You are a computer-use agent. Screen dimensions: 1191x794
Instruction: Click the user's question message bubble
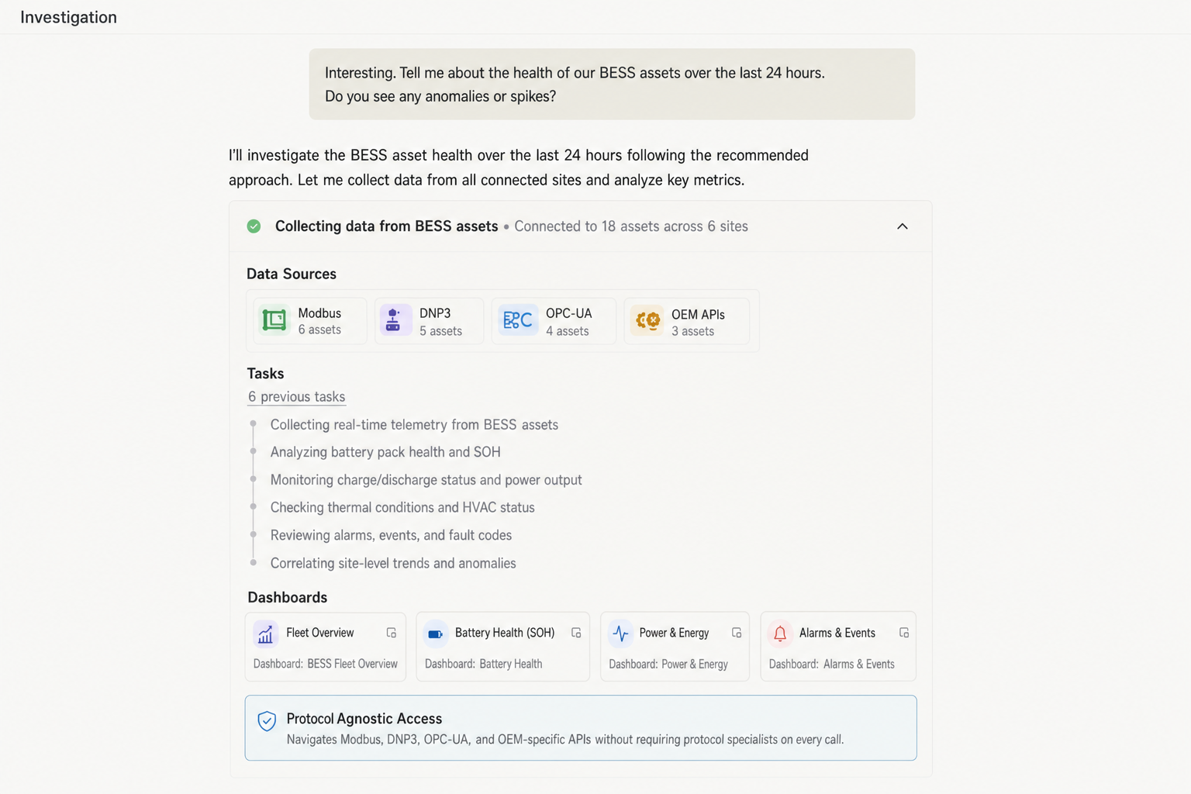[612, 84]
